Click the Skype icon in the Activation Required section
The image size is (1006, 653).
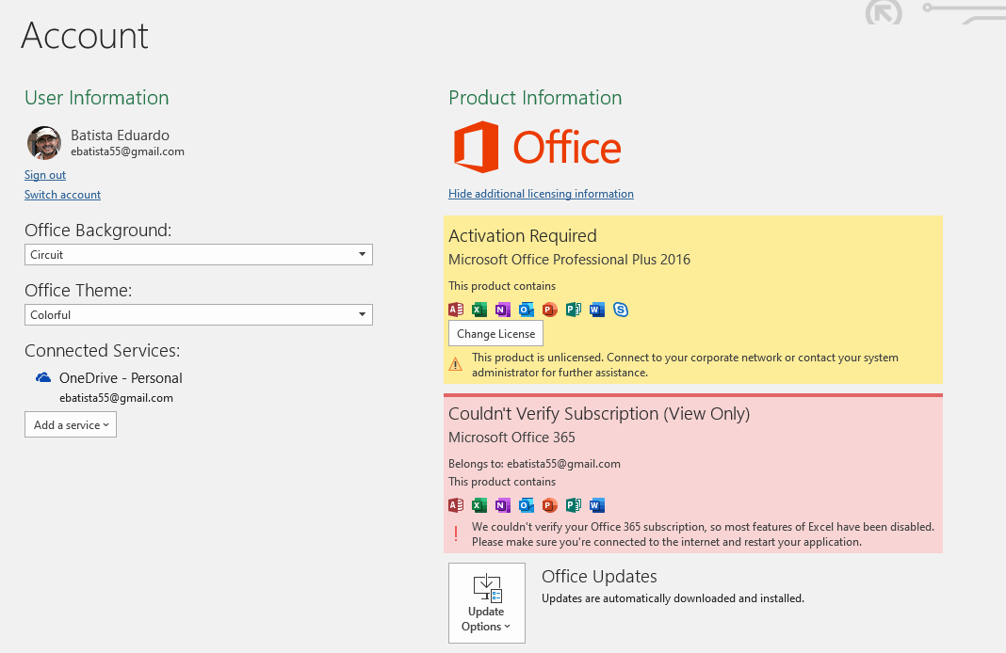(x=621, y=311)
